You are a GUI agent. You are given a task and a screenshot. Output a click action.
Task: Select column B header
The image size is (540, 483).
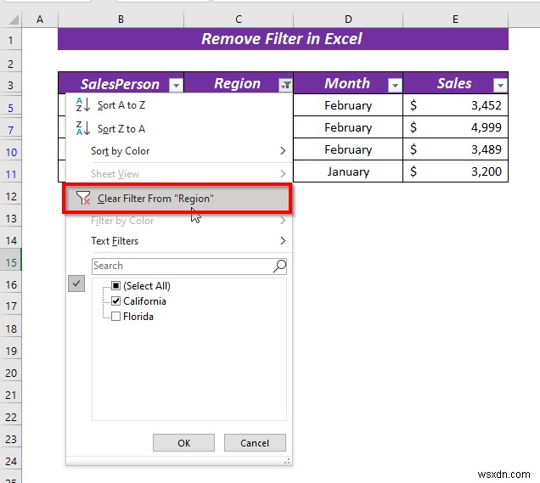click(x=121, y=20)
